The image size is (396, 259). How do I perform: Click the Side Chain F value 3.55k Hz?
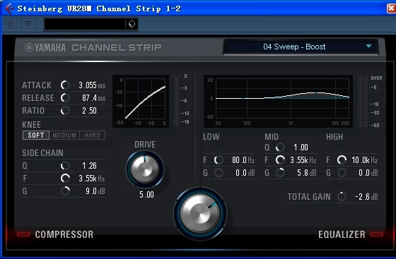(x=92, y=179)
